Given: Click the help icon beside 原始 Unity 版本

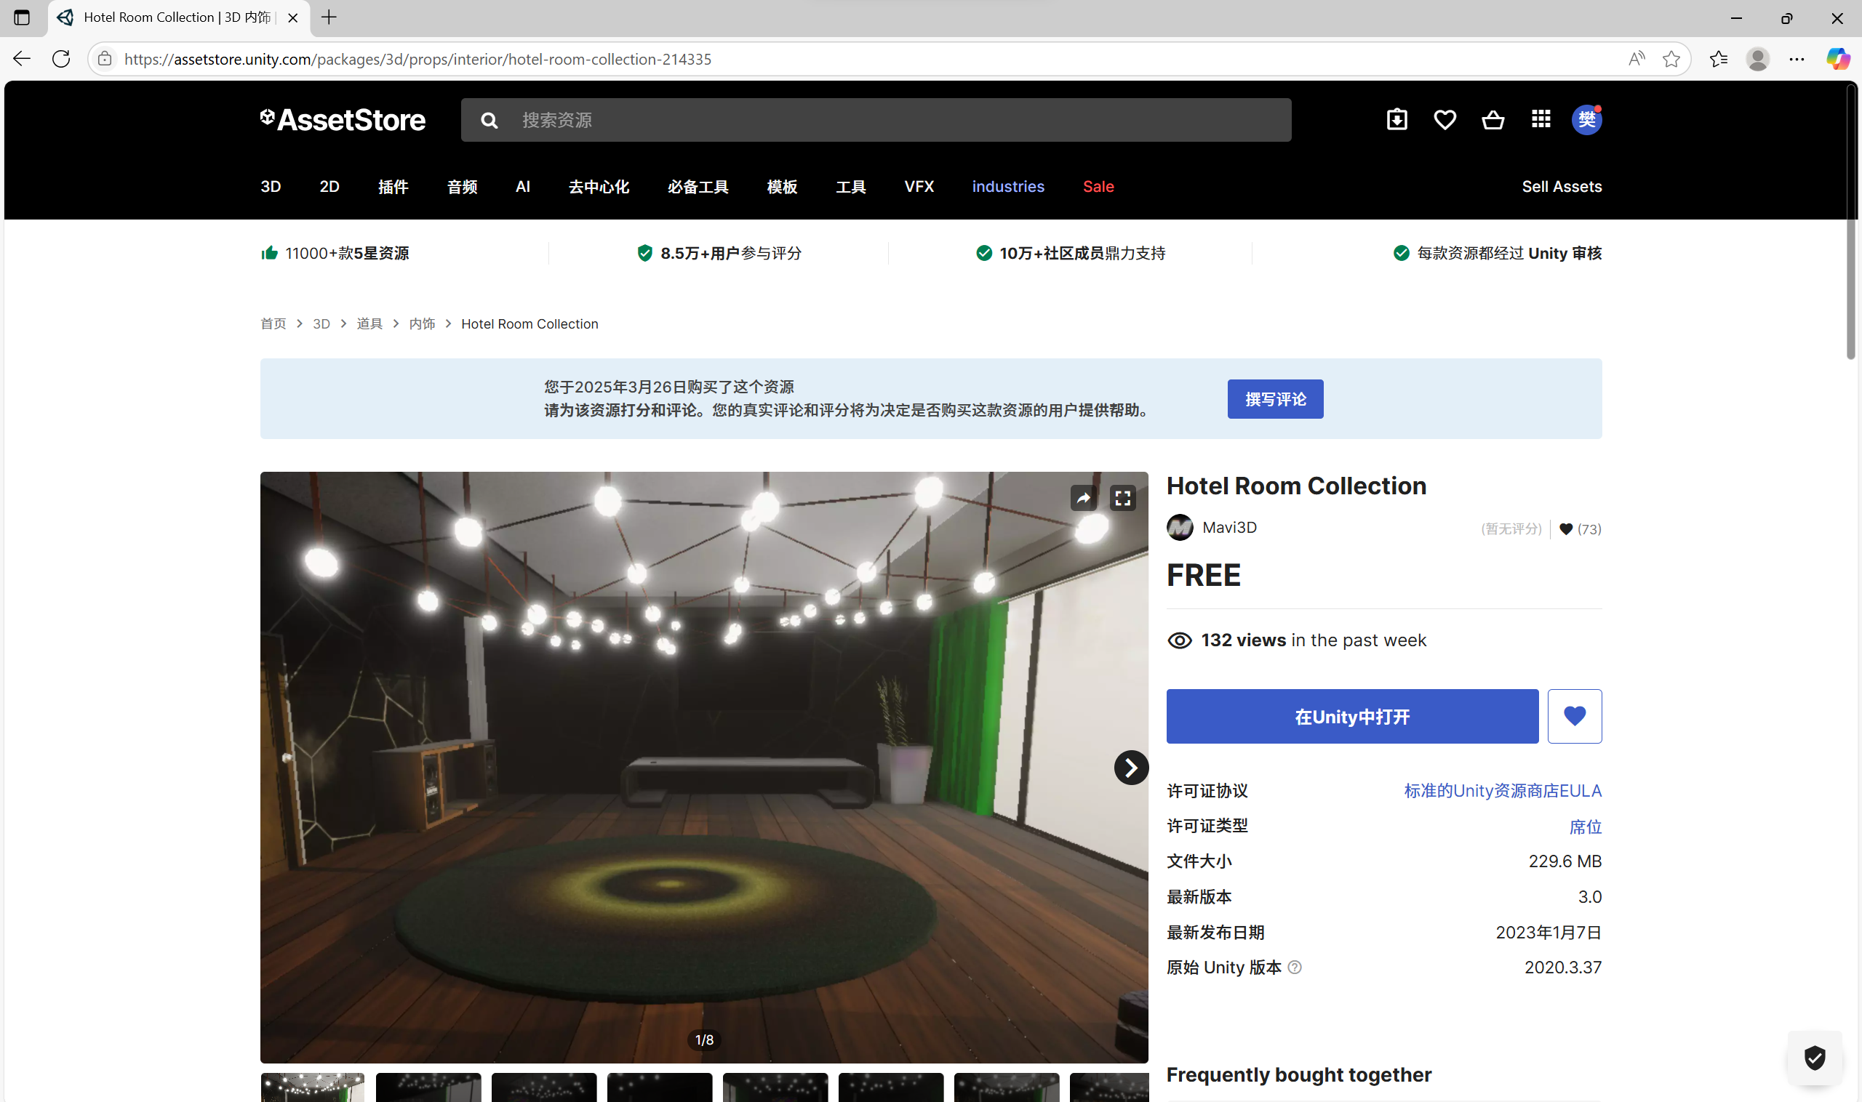Looking at the screenshot, I should pyautogui.click(x=1295, y=967).
